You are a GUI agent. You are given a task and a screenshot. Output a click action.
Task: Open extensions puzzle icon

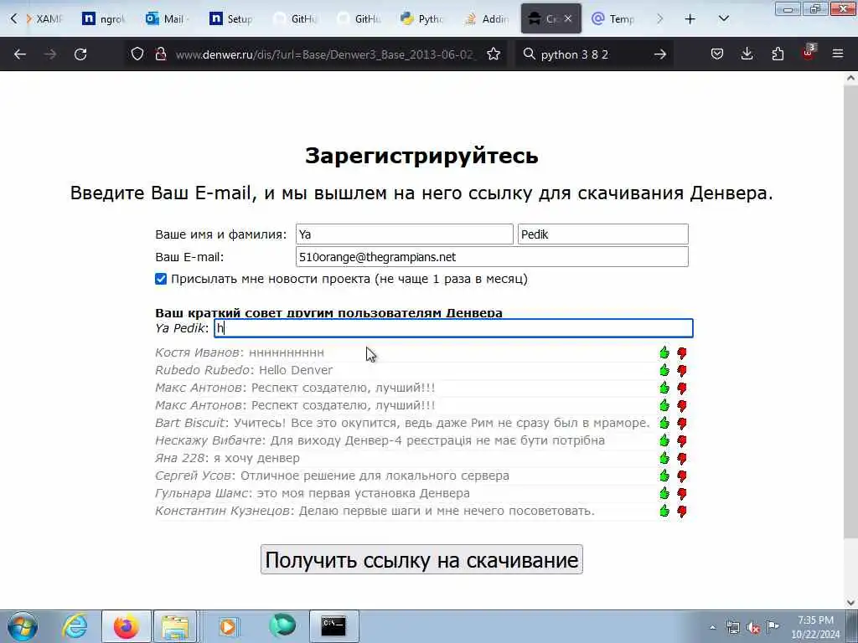click(778, 54)
